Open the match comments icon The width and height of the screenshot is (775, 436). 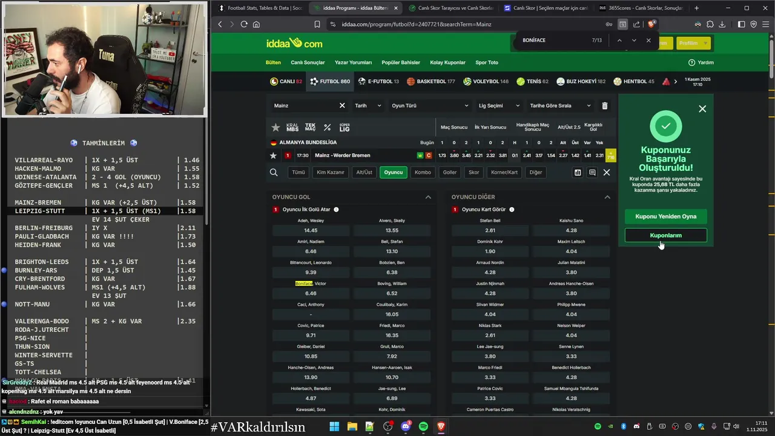(x=592, y=173)
